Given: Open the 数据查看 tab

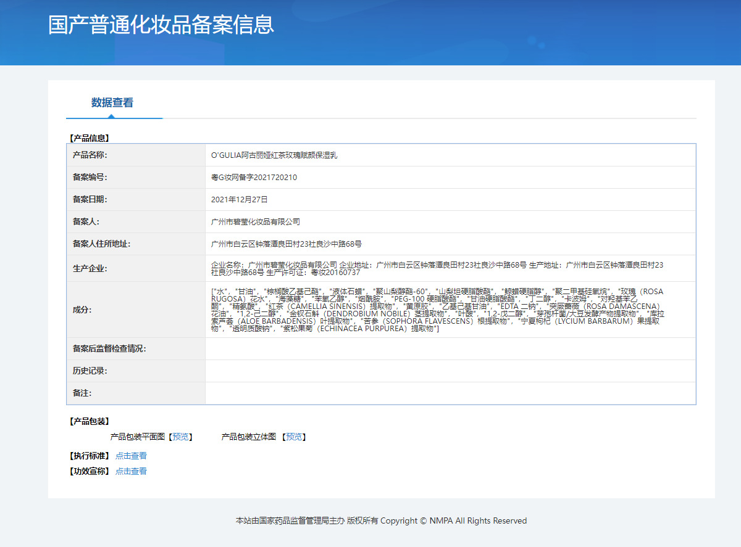Looking at the screenshot, I should 112,103.
